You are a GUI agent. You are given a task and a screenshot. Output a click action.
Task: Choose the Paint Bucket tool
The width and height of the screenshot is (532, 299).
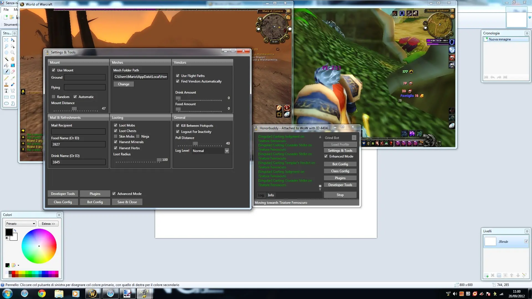6,65
